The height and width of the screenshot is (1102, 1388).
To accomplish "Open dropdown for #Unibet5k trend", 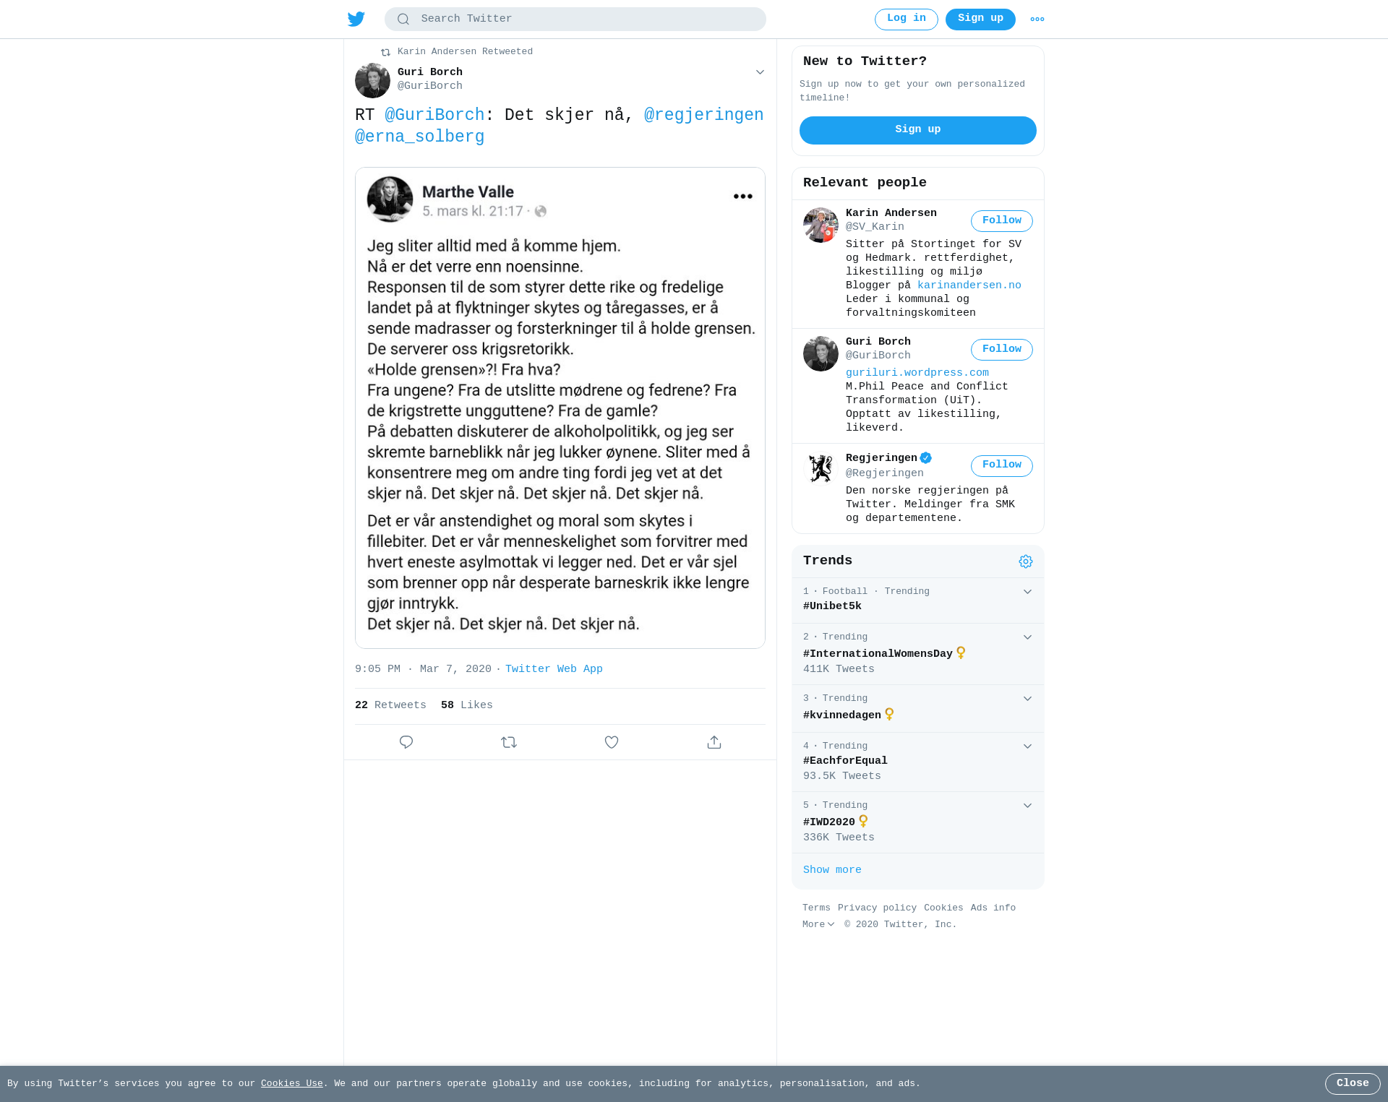I will coord(1027,592).
